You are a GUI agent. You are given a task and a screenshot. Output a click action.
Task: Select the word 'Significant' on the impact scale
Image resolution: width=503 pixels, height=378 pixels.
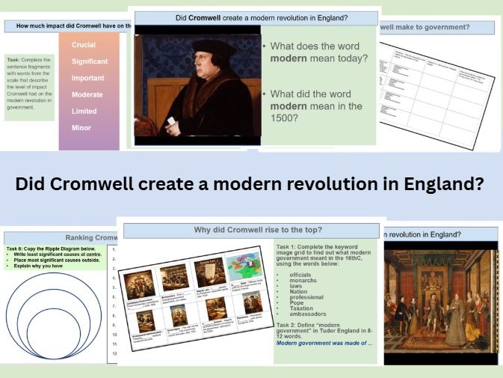coord(90,61)
